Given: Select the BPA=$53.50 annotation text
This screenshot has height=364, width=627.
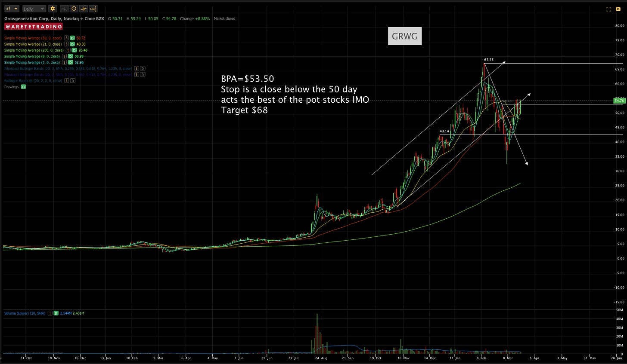Looking at the screenshot, I should coord(248,79).
